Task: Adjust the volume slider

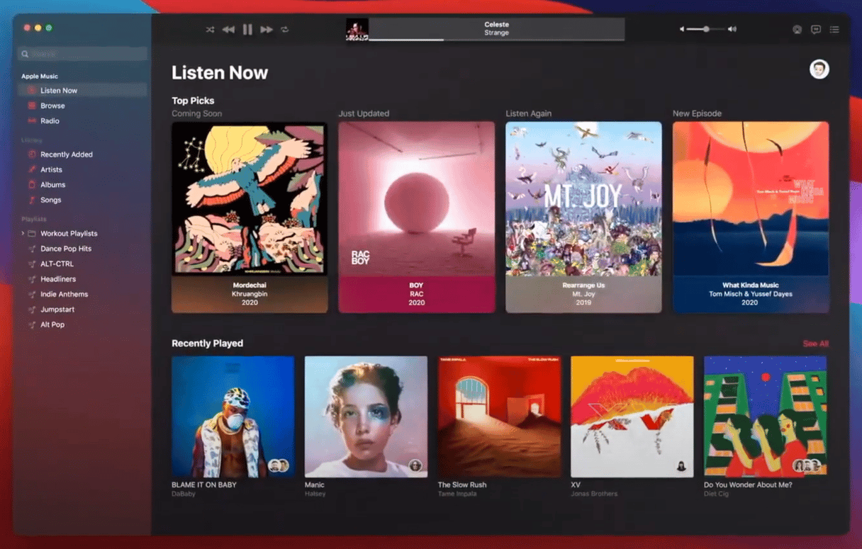Action: pos(706,30)
